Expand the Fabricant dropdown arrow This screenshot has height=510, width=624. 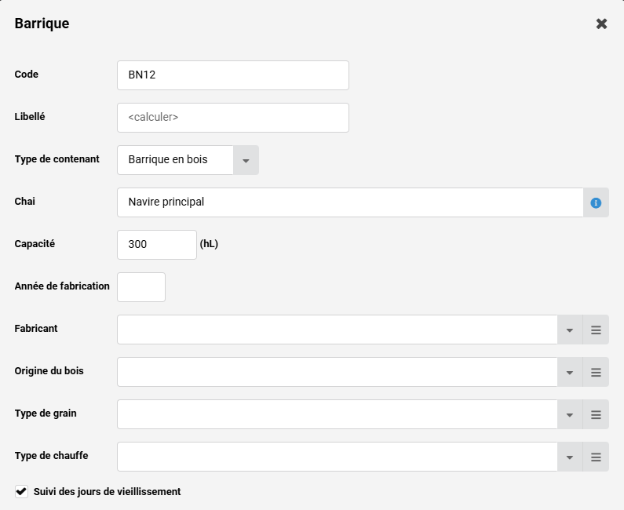(x=570, y=330)
